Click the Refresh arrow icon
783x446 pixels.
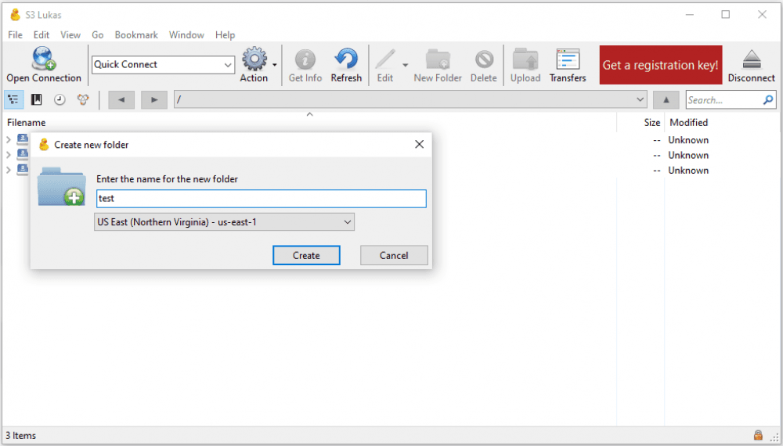tap(346, 60)
